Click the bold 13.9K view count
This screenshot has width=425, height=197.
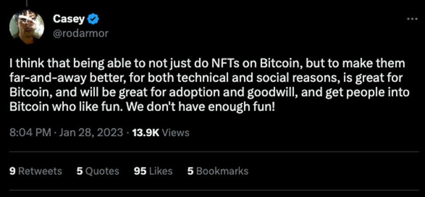tap(146, 133)
